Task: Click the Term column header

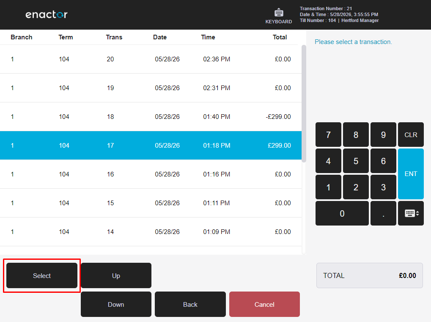Action: point(66,37)
